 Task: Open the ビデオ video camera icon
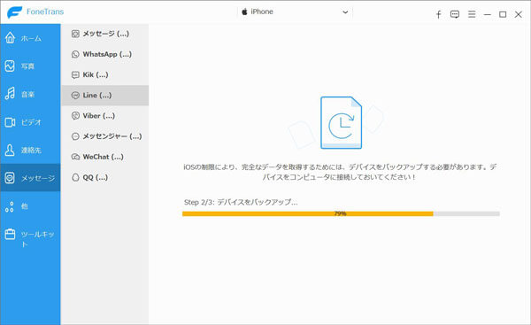[x=10, y=122]
